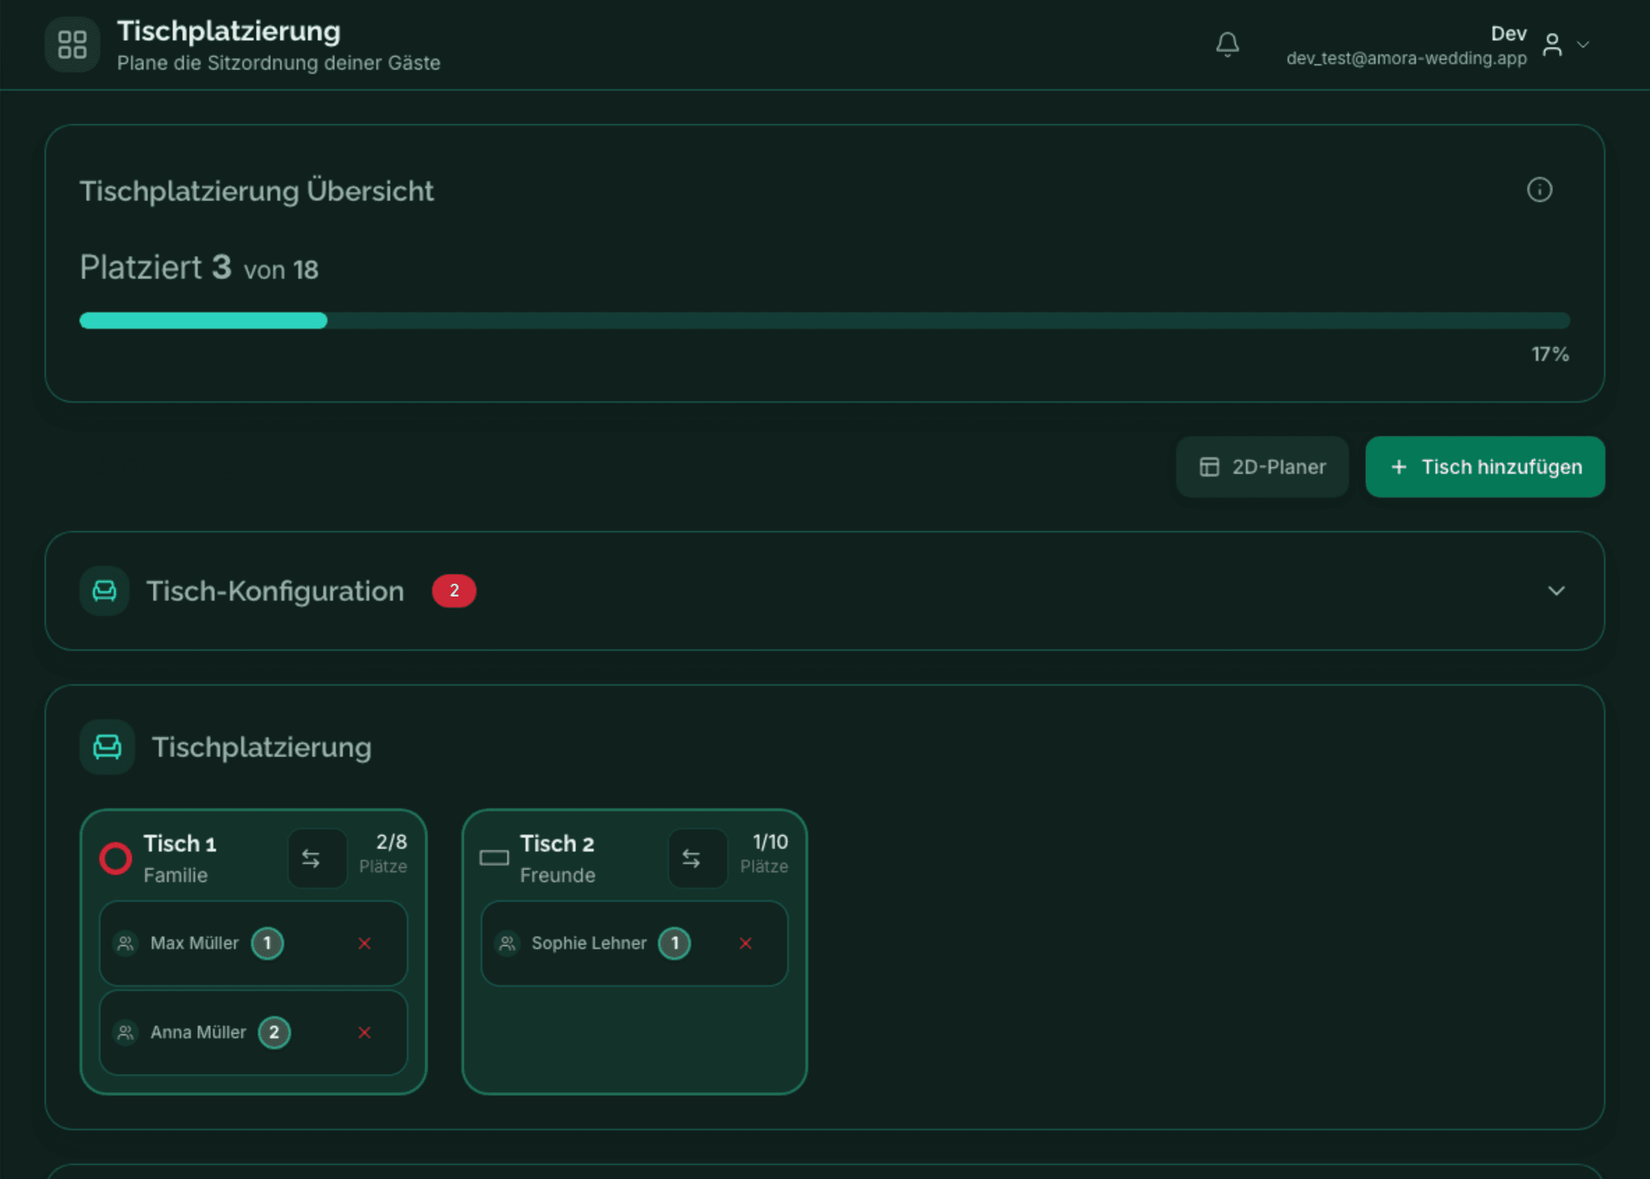Viewport: 1650px width, 1179px height.
Task: Expand the account menu chevron
Action: [1583, 45]
